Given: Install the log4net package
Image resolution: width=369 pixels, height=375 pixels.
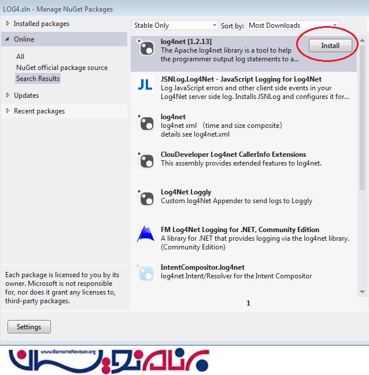Looking at the screenshot, I should point(330,46).
